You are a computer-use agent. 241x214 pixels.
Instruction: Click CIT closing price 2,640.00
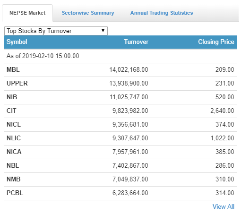pyautogui.click(x=222, y=111)
